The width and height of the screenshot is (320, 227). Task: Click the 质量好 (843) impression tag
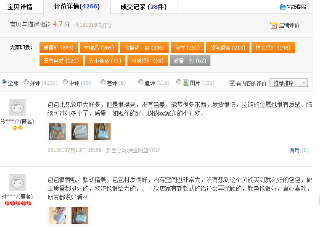58,48
